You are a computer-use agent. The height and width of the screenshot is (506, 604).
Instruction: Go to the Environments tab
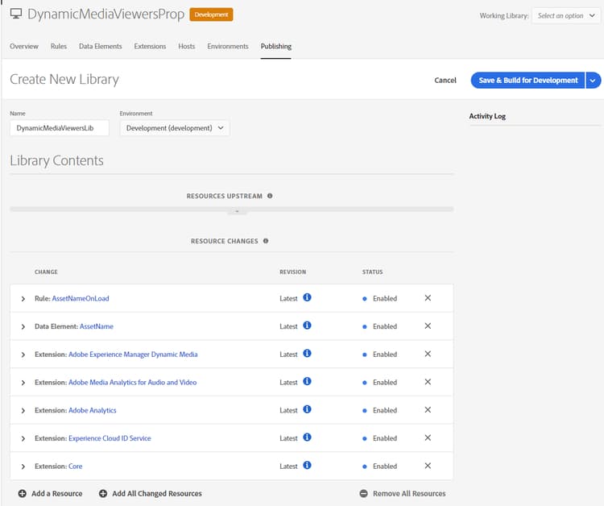point(228,46)
